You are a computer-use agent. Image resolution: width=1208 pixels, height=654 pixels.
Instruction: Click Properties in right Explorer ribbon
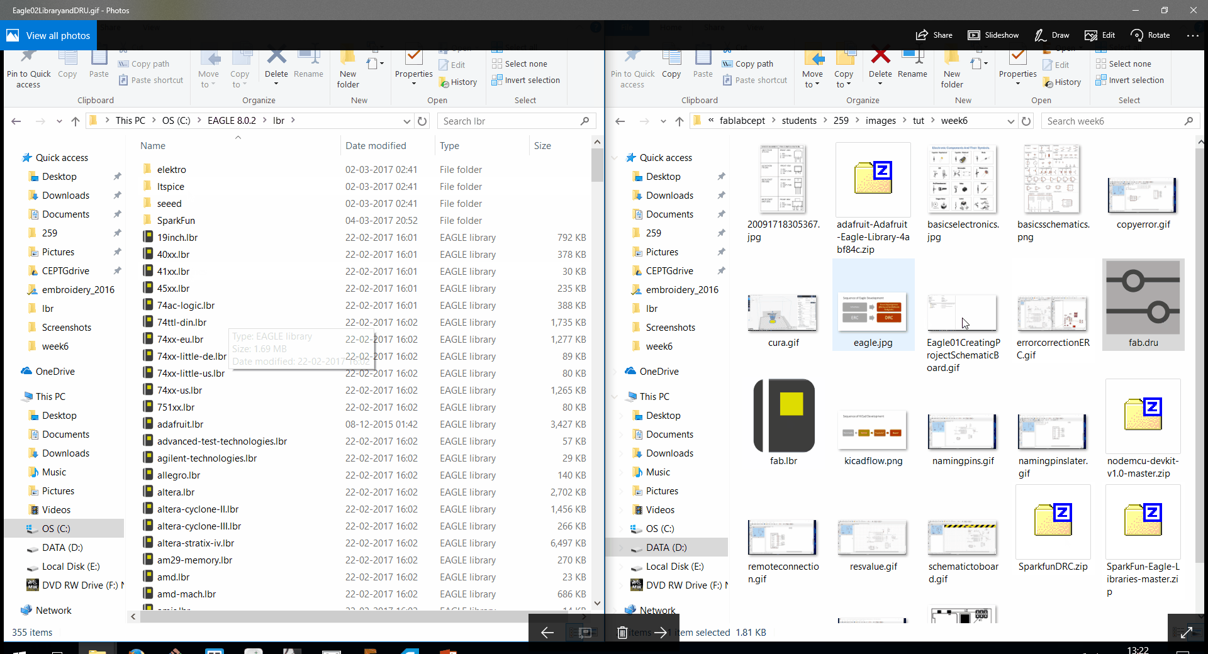[1017, 68]
